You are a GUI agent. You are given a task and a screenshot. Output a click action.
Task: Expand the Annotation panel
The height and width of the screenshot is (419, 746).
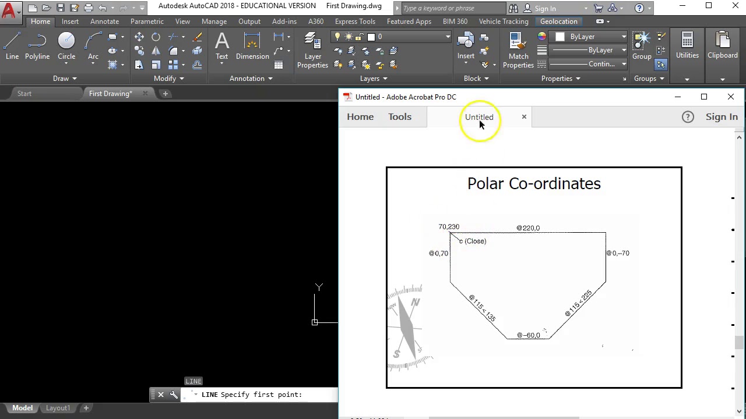coord(251,79)
